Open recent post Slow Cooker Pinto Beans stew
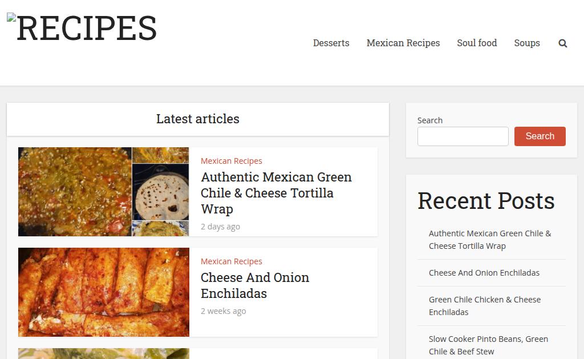This screenshot has width=584, height=359. click(x=488, y=345)
